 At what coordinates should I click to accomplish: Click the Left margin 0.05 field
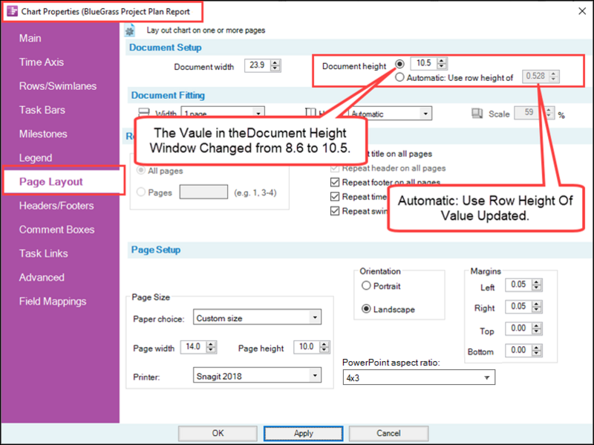click(518, 285)
